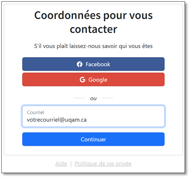Click the line left of 'ou'
Viewport: 190px width, 178px height.
[x=79, y=98]
